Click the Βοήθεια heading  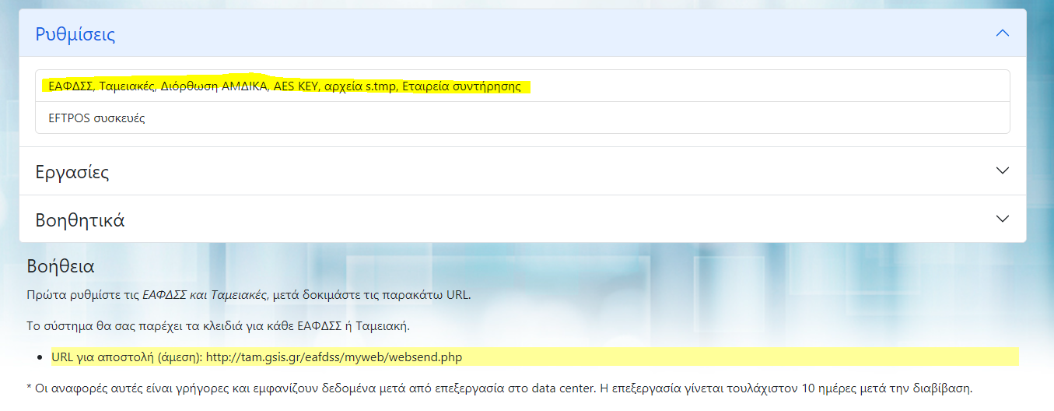pos(61,266)
